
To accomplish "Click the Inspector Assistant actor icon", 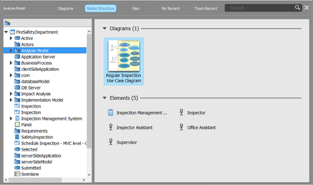I will tap(111, 127).
